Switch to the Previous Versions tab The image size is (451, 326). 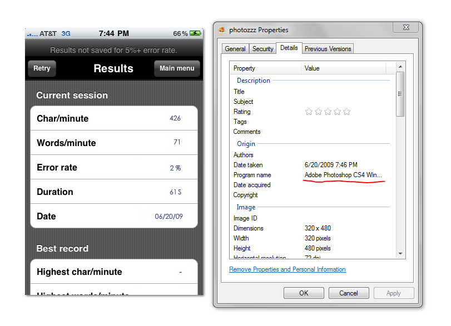[x=328, y=49]
